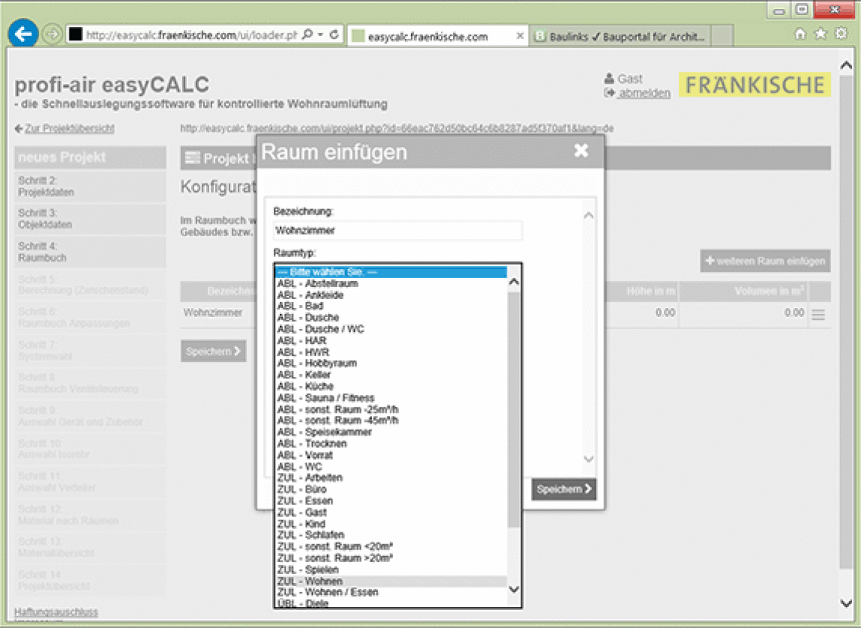Choose ABL - Keller room type
Image resolution: width=861 pixels, height=628 pixels.
coord(391,375)
